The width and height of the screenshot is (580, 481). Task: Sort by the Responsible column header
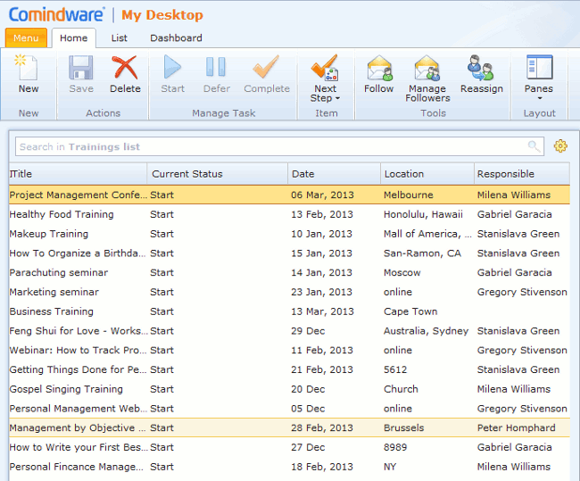click(x=522, y=174)
